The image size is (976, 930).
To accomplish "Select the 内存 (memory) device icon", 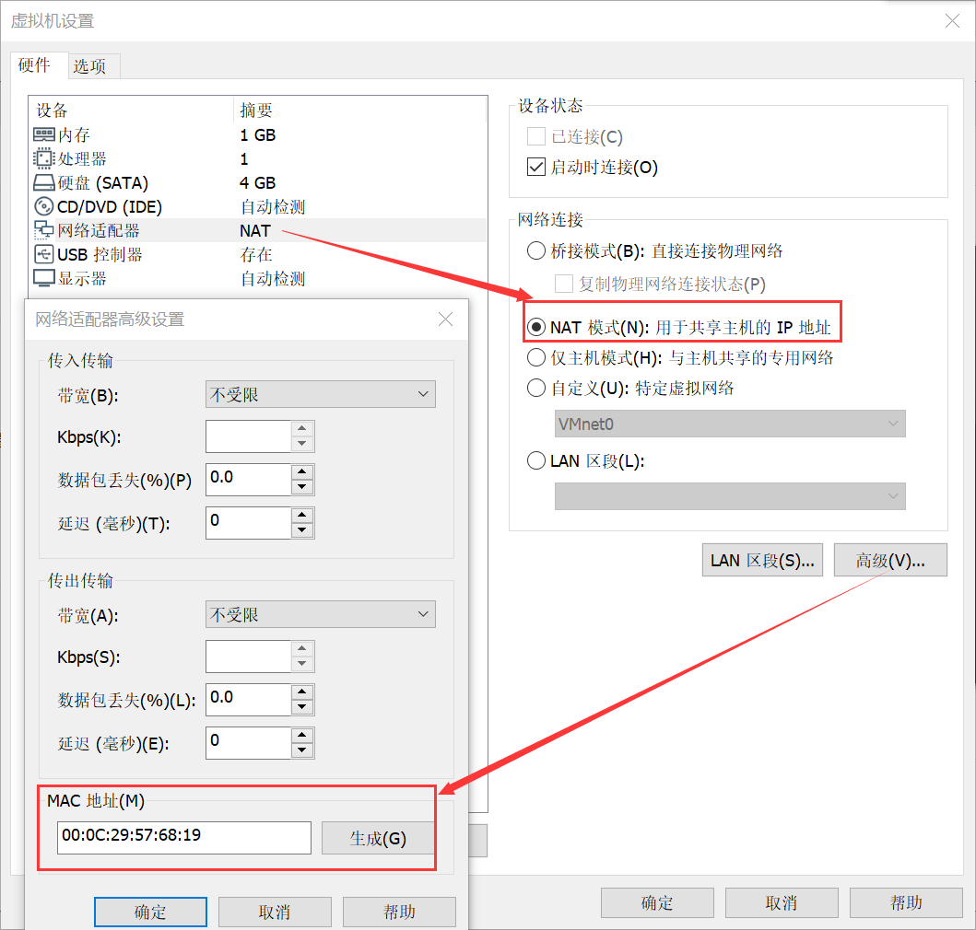I will pos(42,134).
